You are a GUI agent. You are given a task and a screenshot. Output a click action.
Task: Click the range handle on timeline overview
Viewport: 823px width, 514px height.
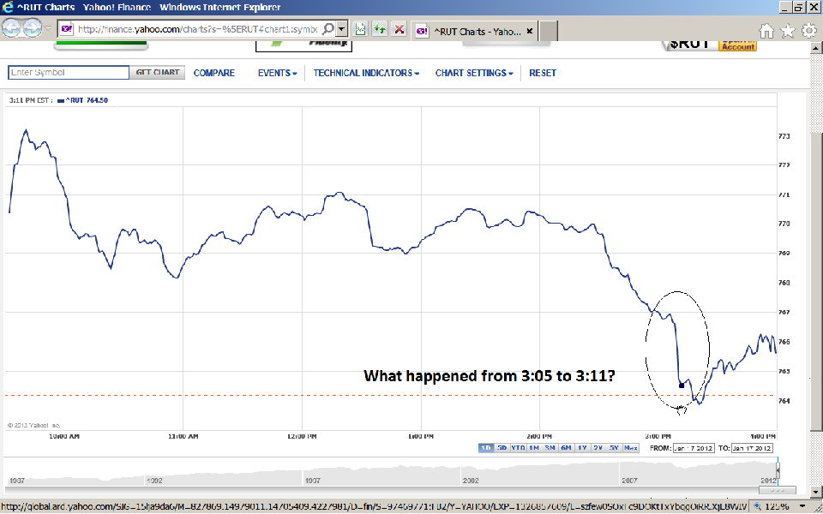(x=778, y=470)
